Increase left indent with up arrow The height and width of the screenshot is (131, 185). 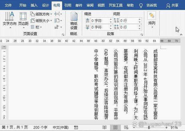pyautogui.click(x=111, y=19)
